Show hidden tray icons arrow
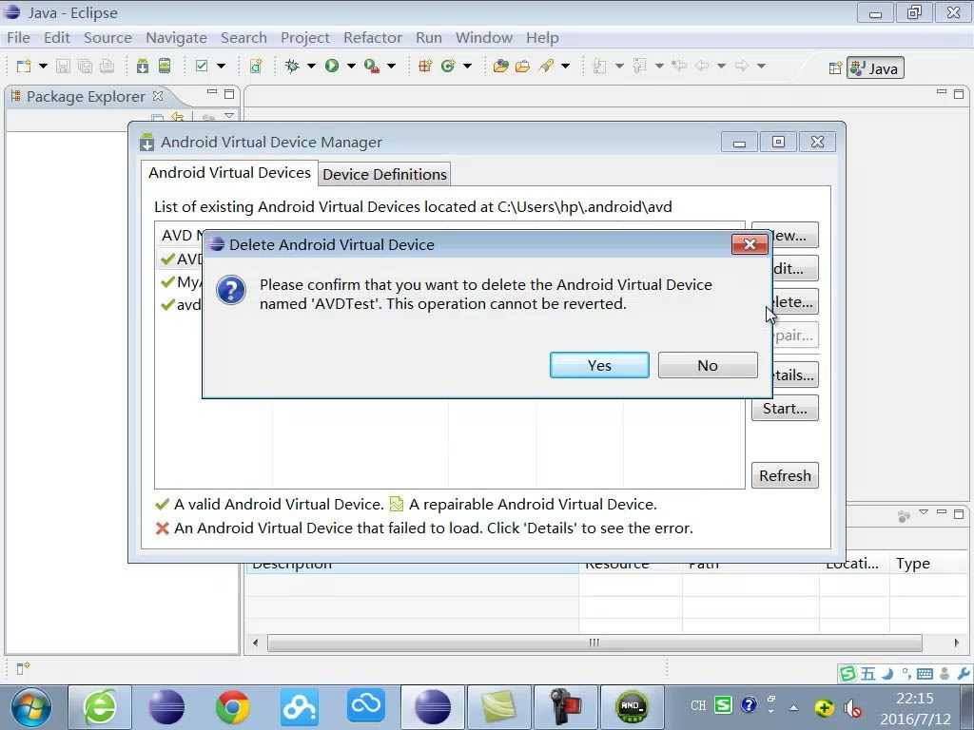The image size is (974, 730). pyautogui.click(x=793, y=707)
